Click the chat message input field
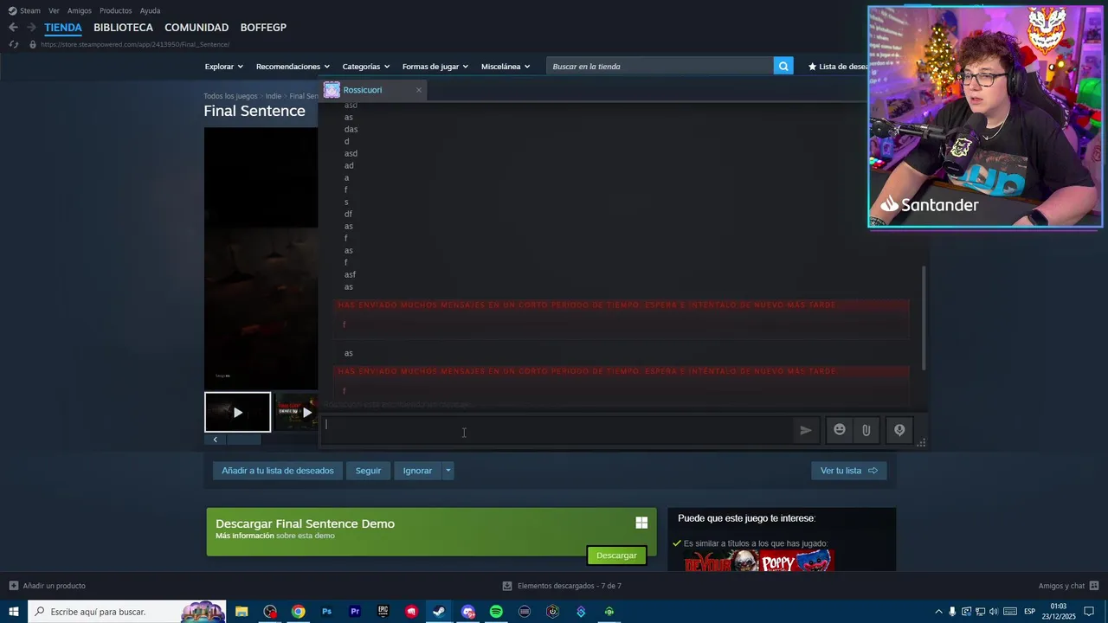The width and height of the screenshot is (1108, 623). (558, 430)
